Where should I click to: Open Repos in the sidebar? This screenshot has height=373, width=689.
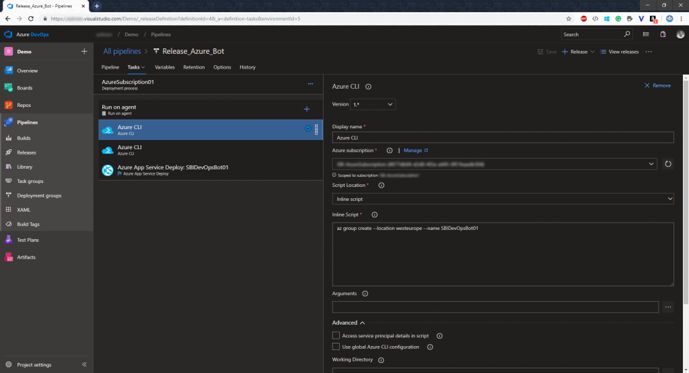coord(24,106)
